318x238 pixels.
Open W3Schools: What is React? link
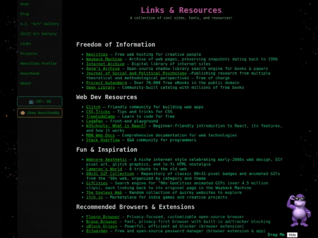(116, 126)
